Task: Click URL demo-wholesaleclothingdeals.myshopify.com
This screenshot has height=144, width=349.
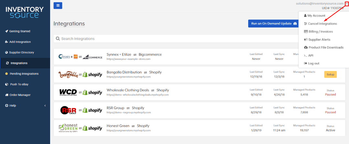Action: click(x=138, y=95)
